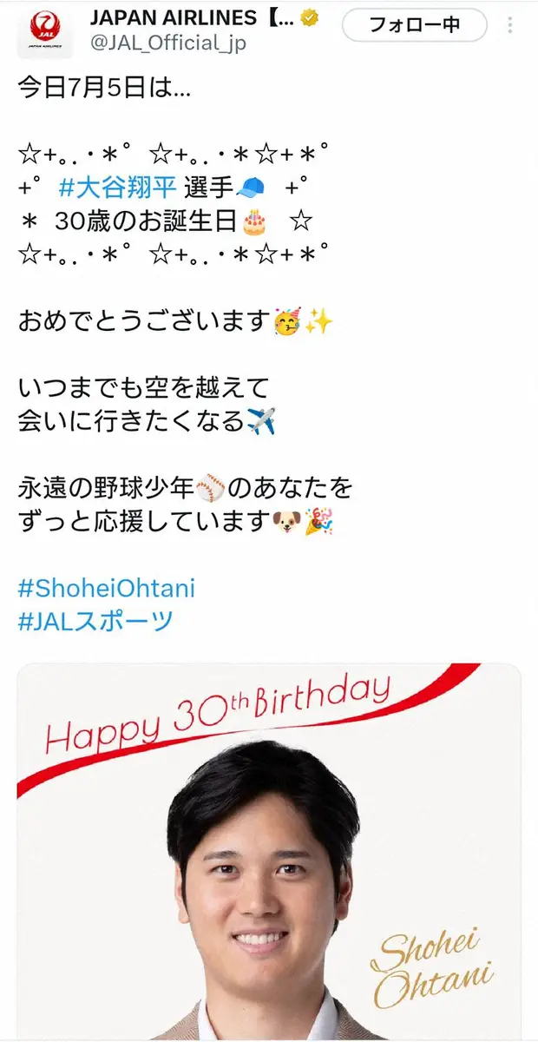Open the three-dot more options menu

click(511, 25)
